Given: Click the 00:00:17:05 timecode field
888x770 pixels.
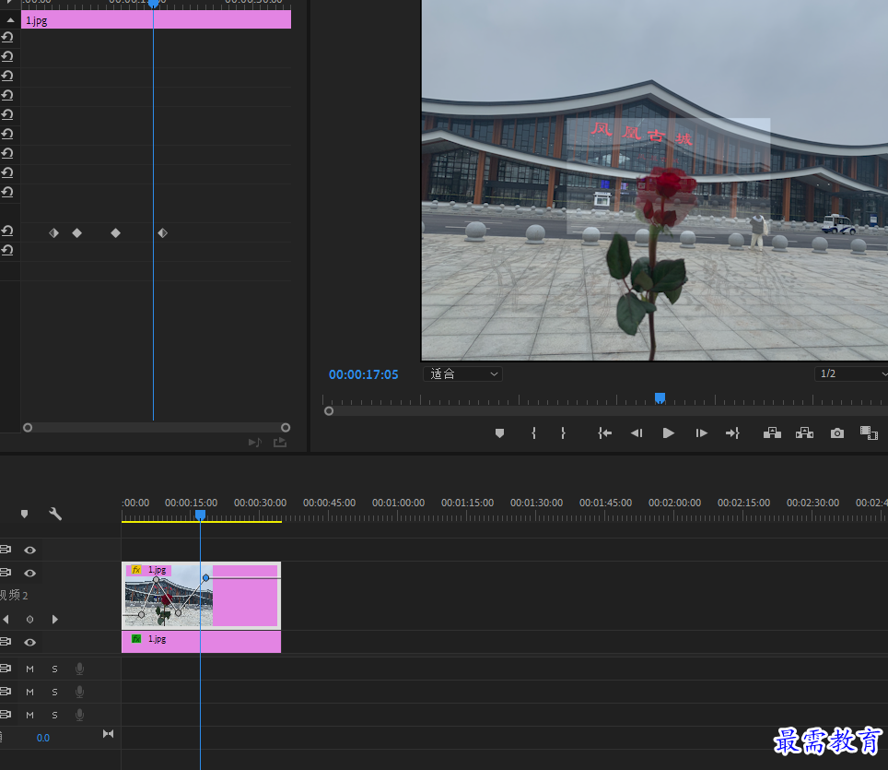Looking at the screenshot, I should pos(364,374).
